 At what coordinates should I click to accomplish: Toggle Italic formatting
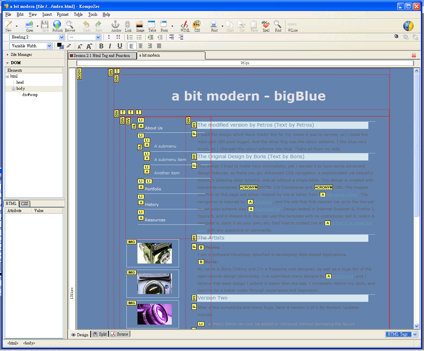(x=110, y=46)
